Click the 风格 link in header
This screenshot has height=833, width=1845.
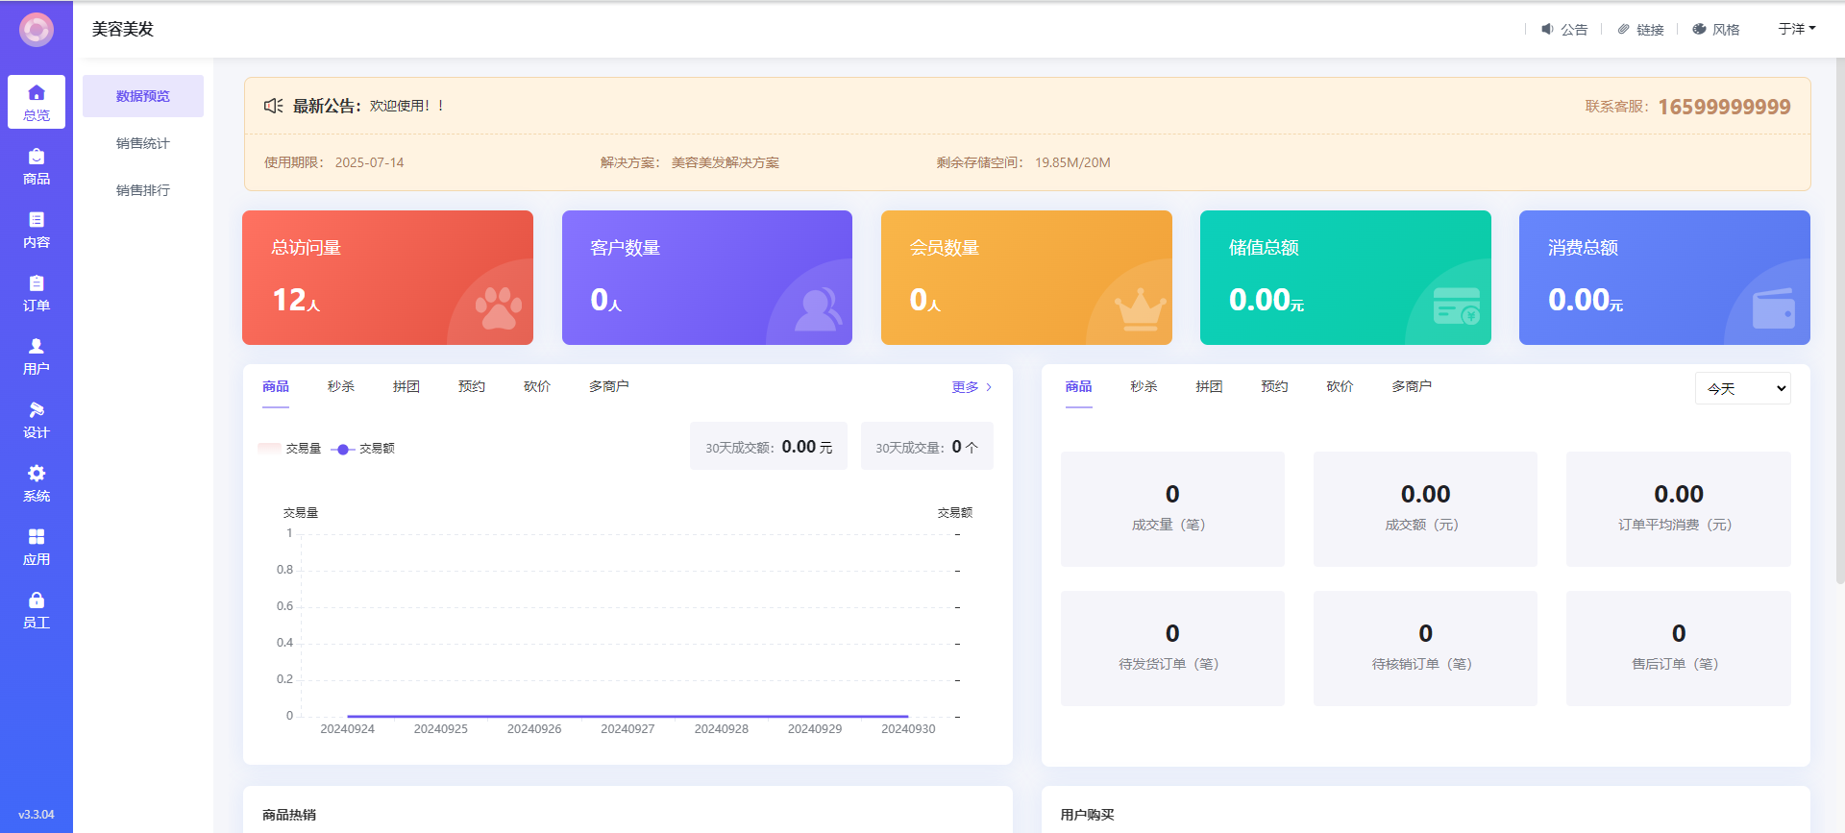click(x=1726, y=30)
